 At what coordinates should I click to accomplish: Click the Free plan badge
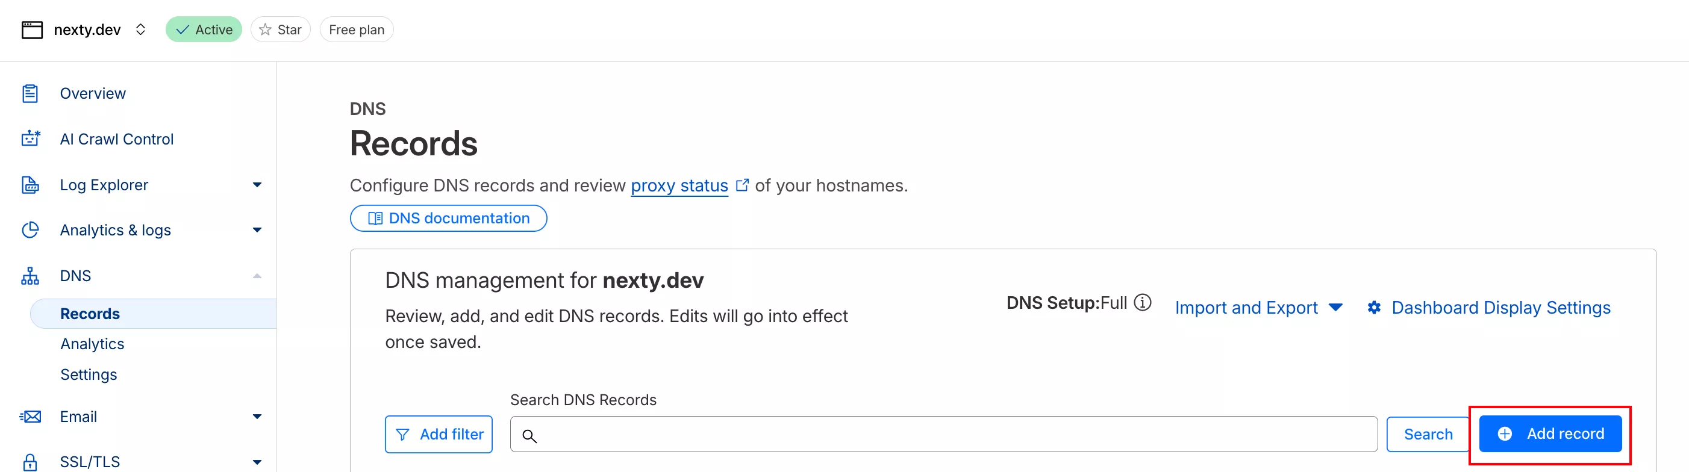(x=357, y=29)
